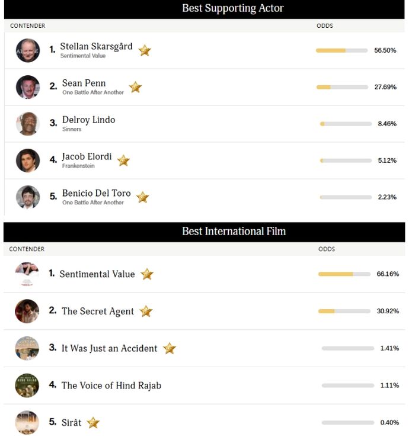
Task: Select The Voice of Hind Rajab poster thumbnail
Action: 27,386
